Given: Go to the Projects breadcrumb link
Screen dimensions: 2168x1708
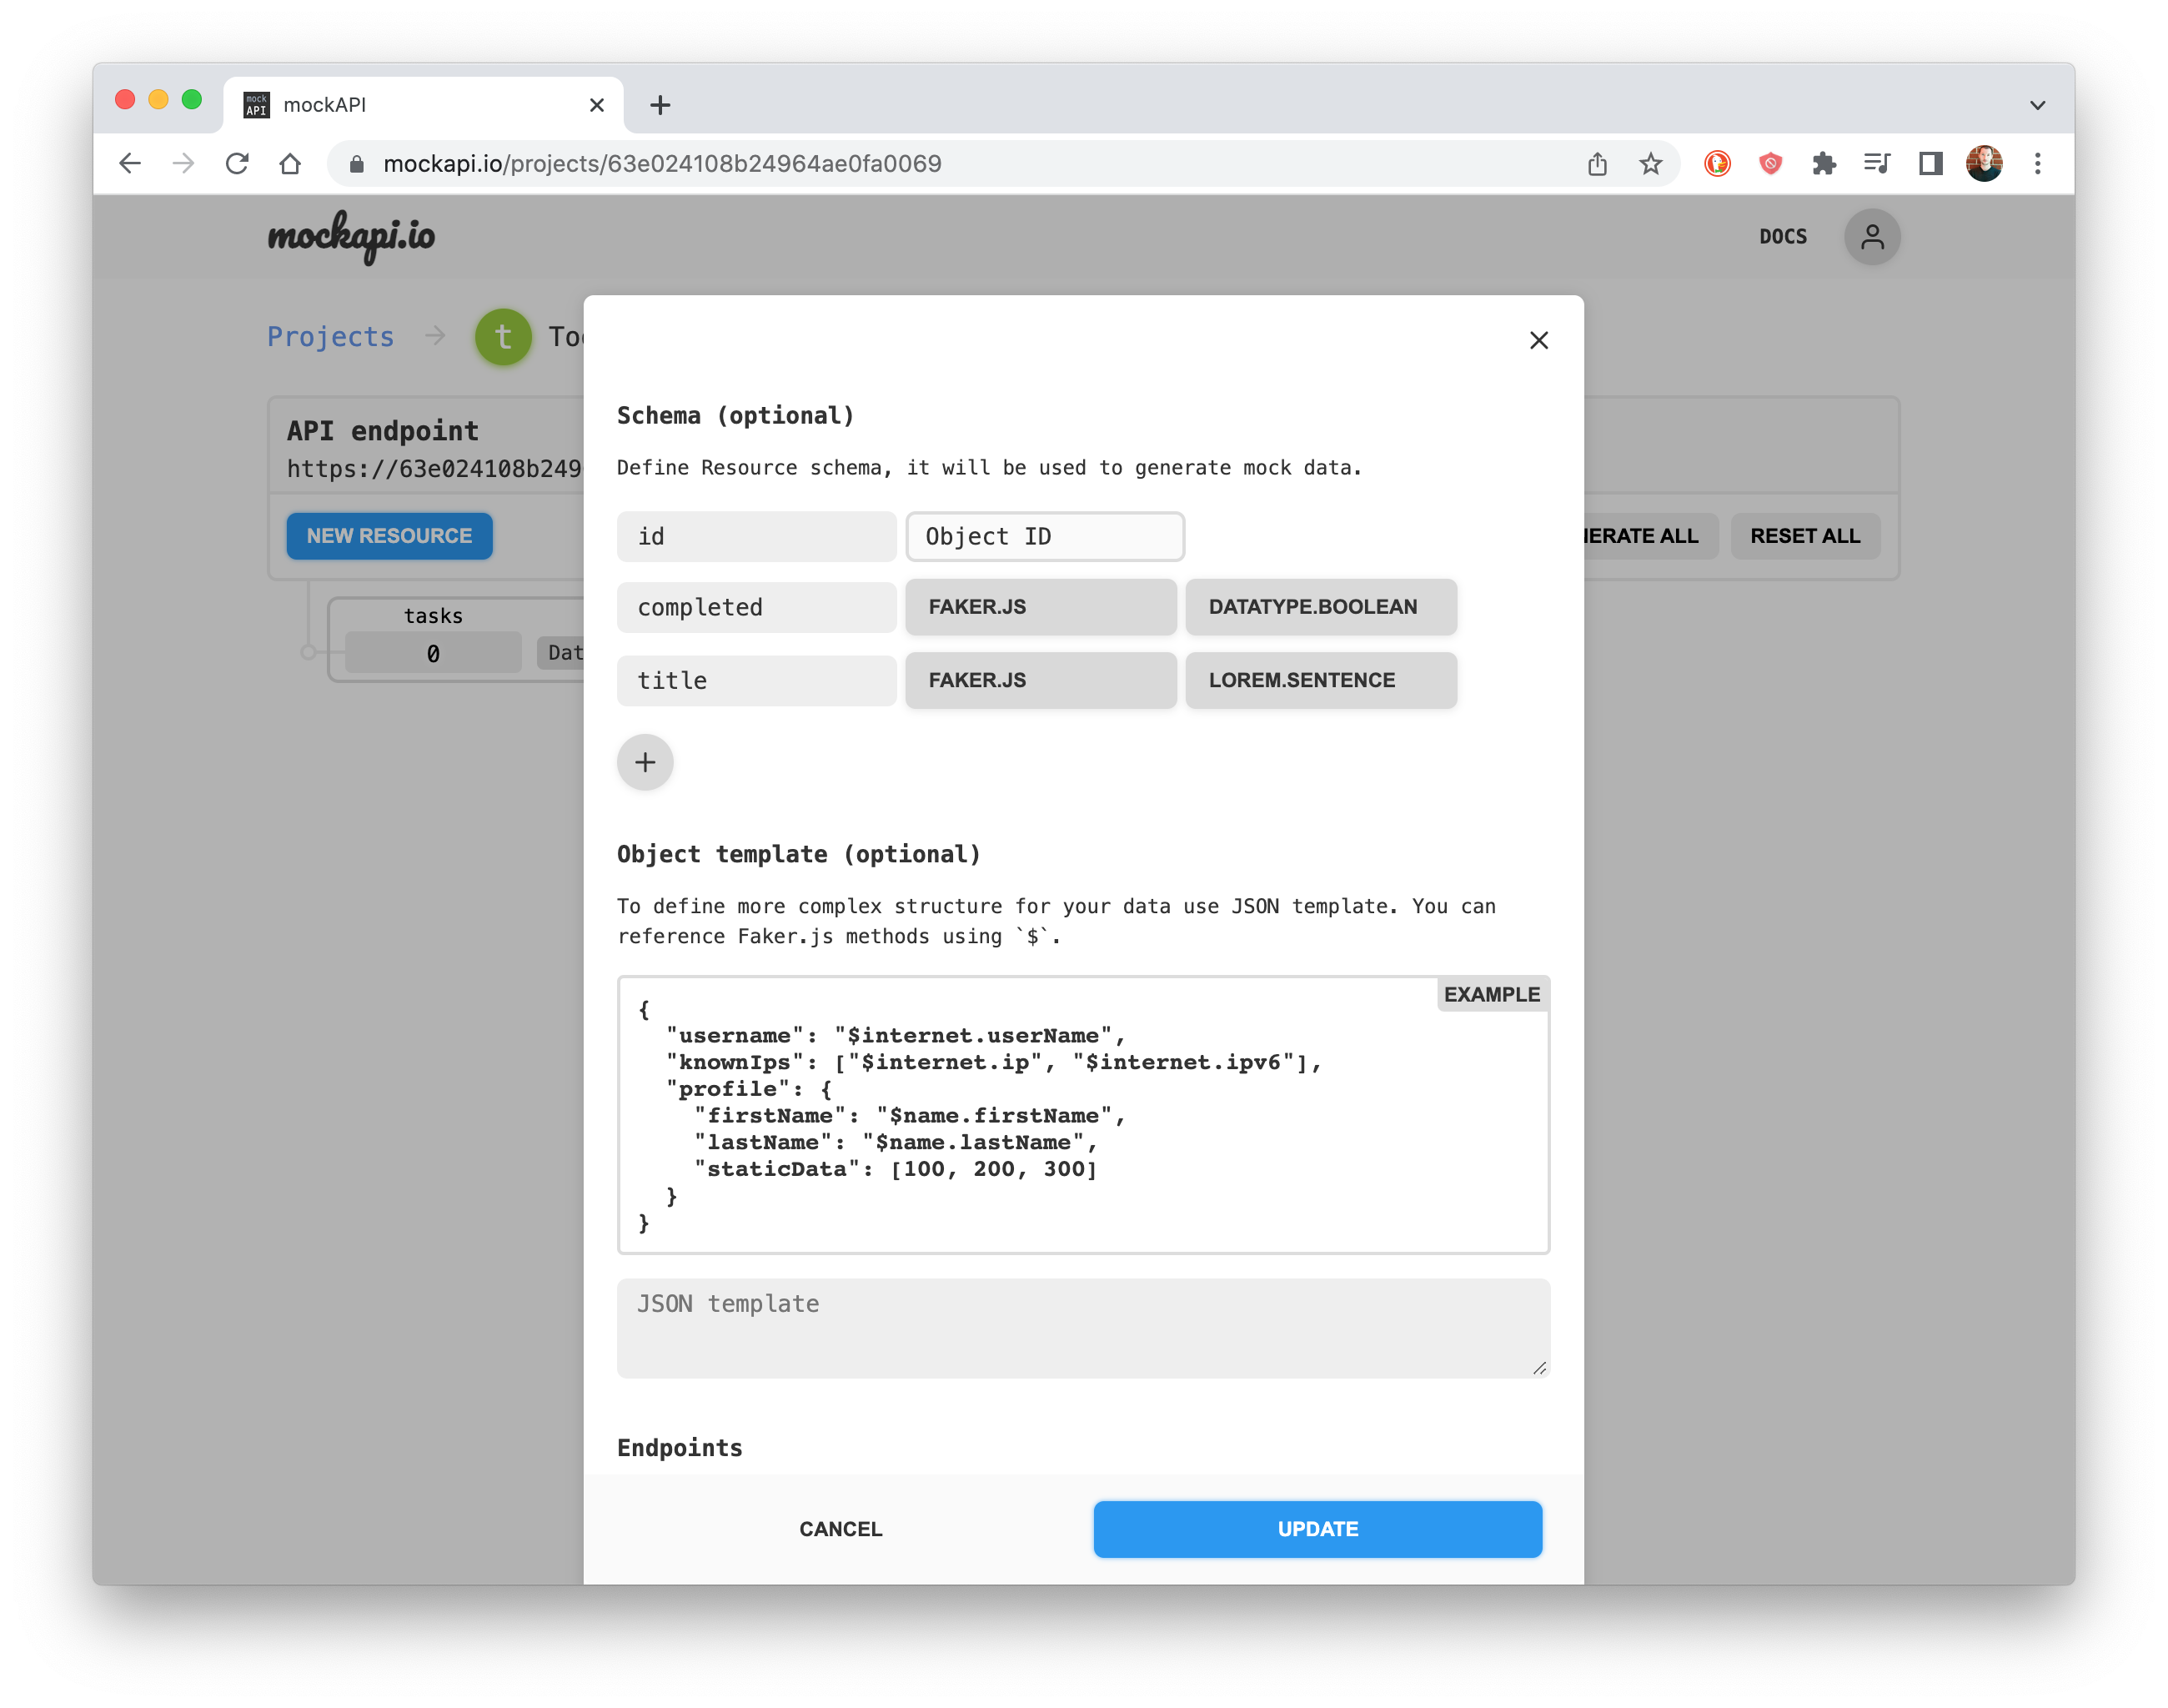Looking at the screenshot, I should click(x=331, y=337).
